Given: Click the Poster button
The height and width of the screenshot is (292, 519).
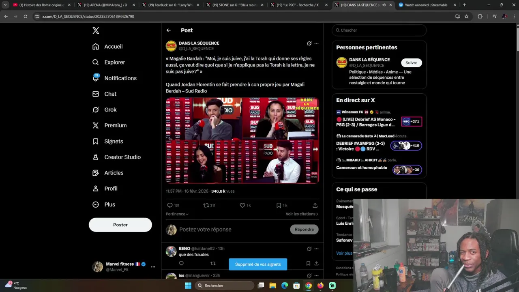Looking at the screenshot, I should coord(120,225).
